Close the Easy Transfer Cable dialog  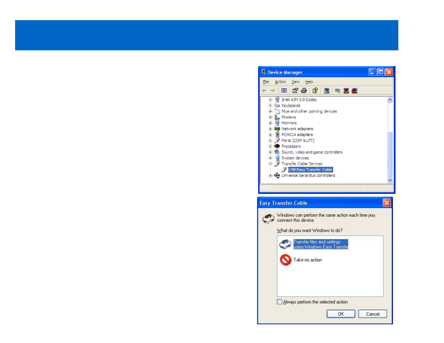tap(386, 203)
